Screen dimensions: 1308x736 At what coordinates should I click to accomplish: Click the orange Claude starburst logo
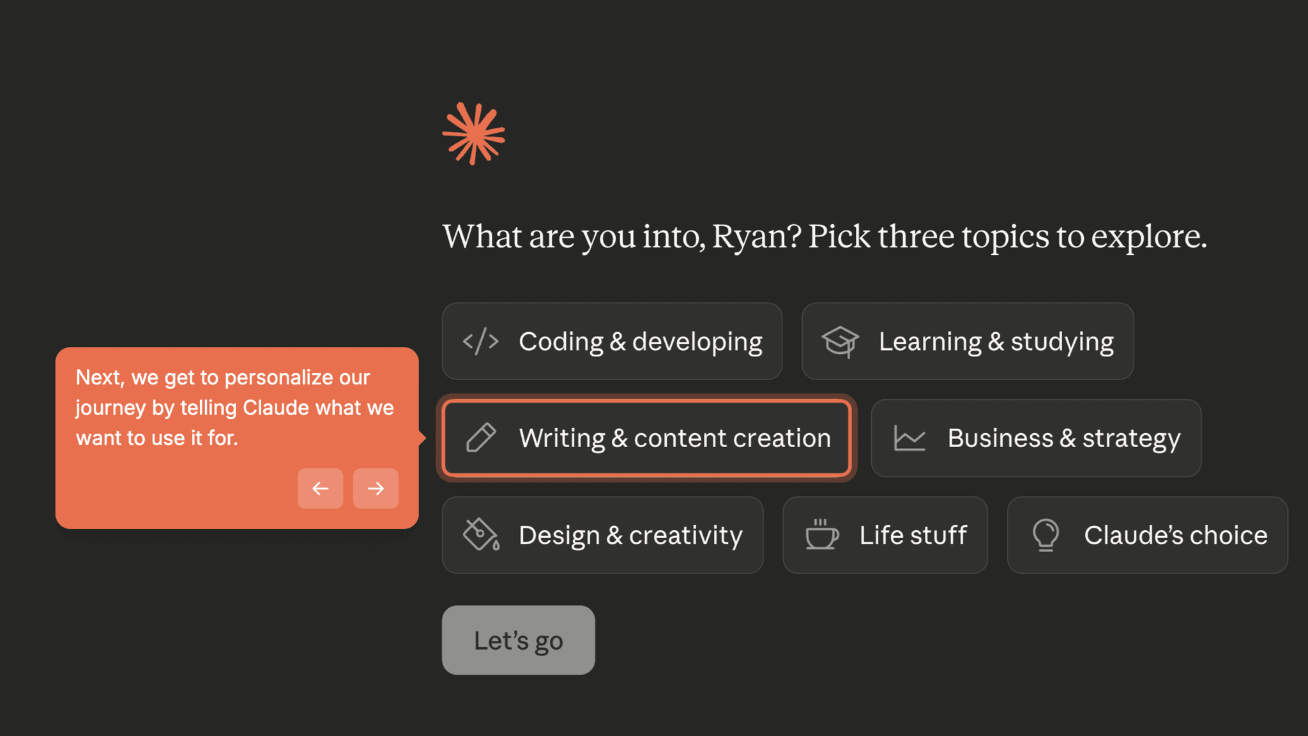pyautogui.click(x=473, y=133)
